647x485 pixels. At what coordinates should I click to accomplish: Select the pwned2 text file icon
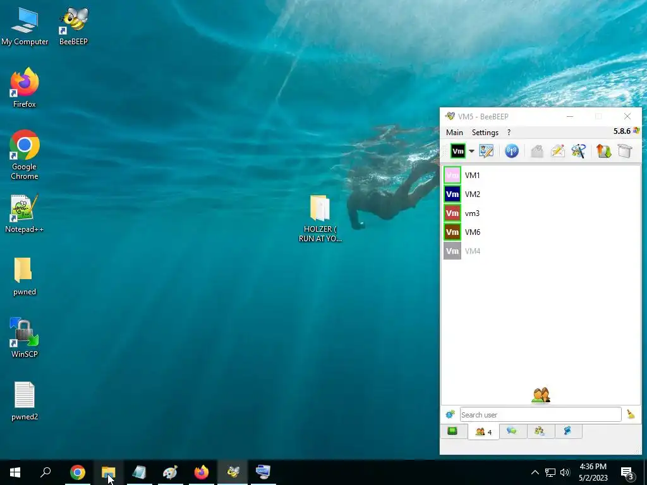click(25, 401)
